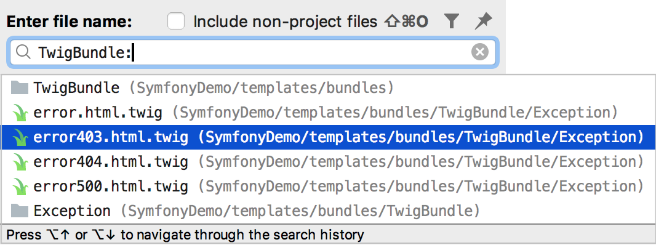Image resolution: width=656 pixels, height=245 pixels.
Task: Open the filter funnel icon
Action: pos(452,21)
